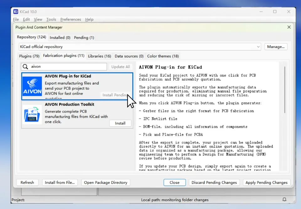
Task: Open the View menu
Action: click(38, 19)
